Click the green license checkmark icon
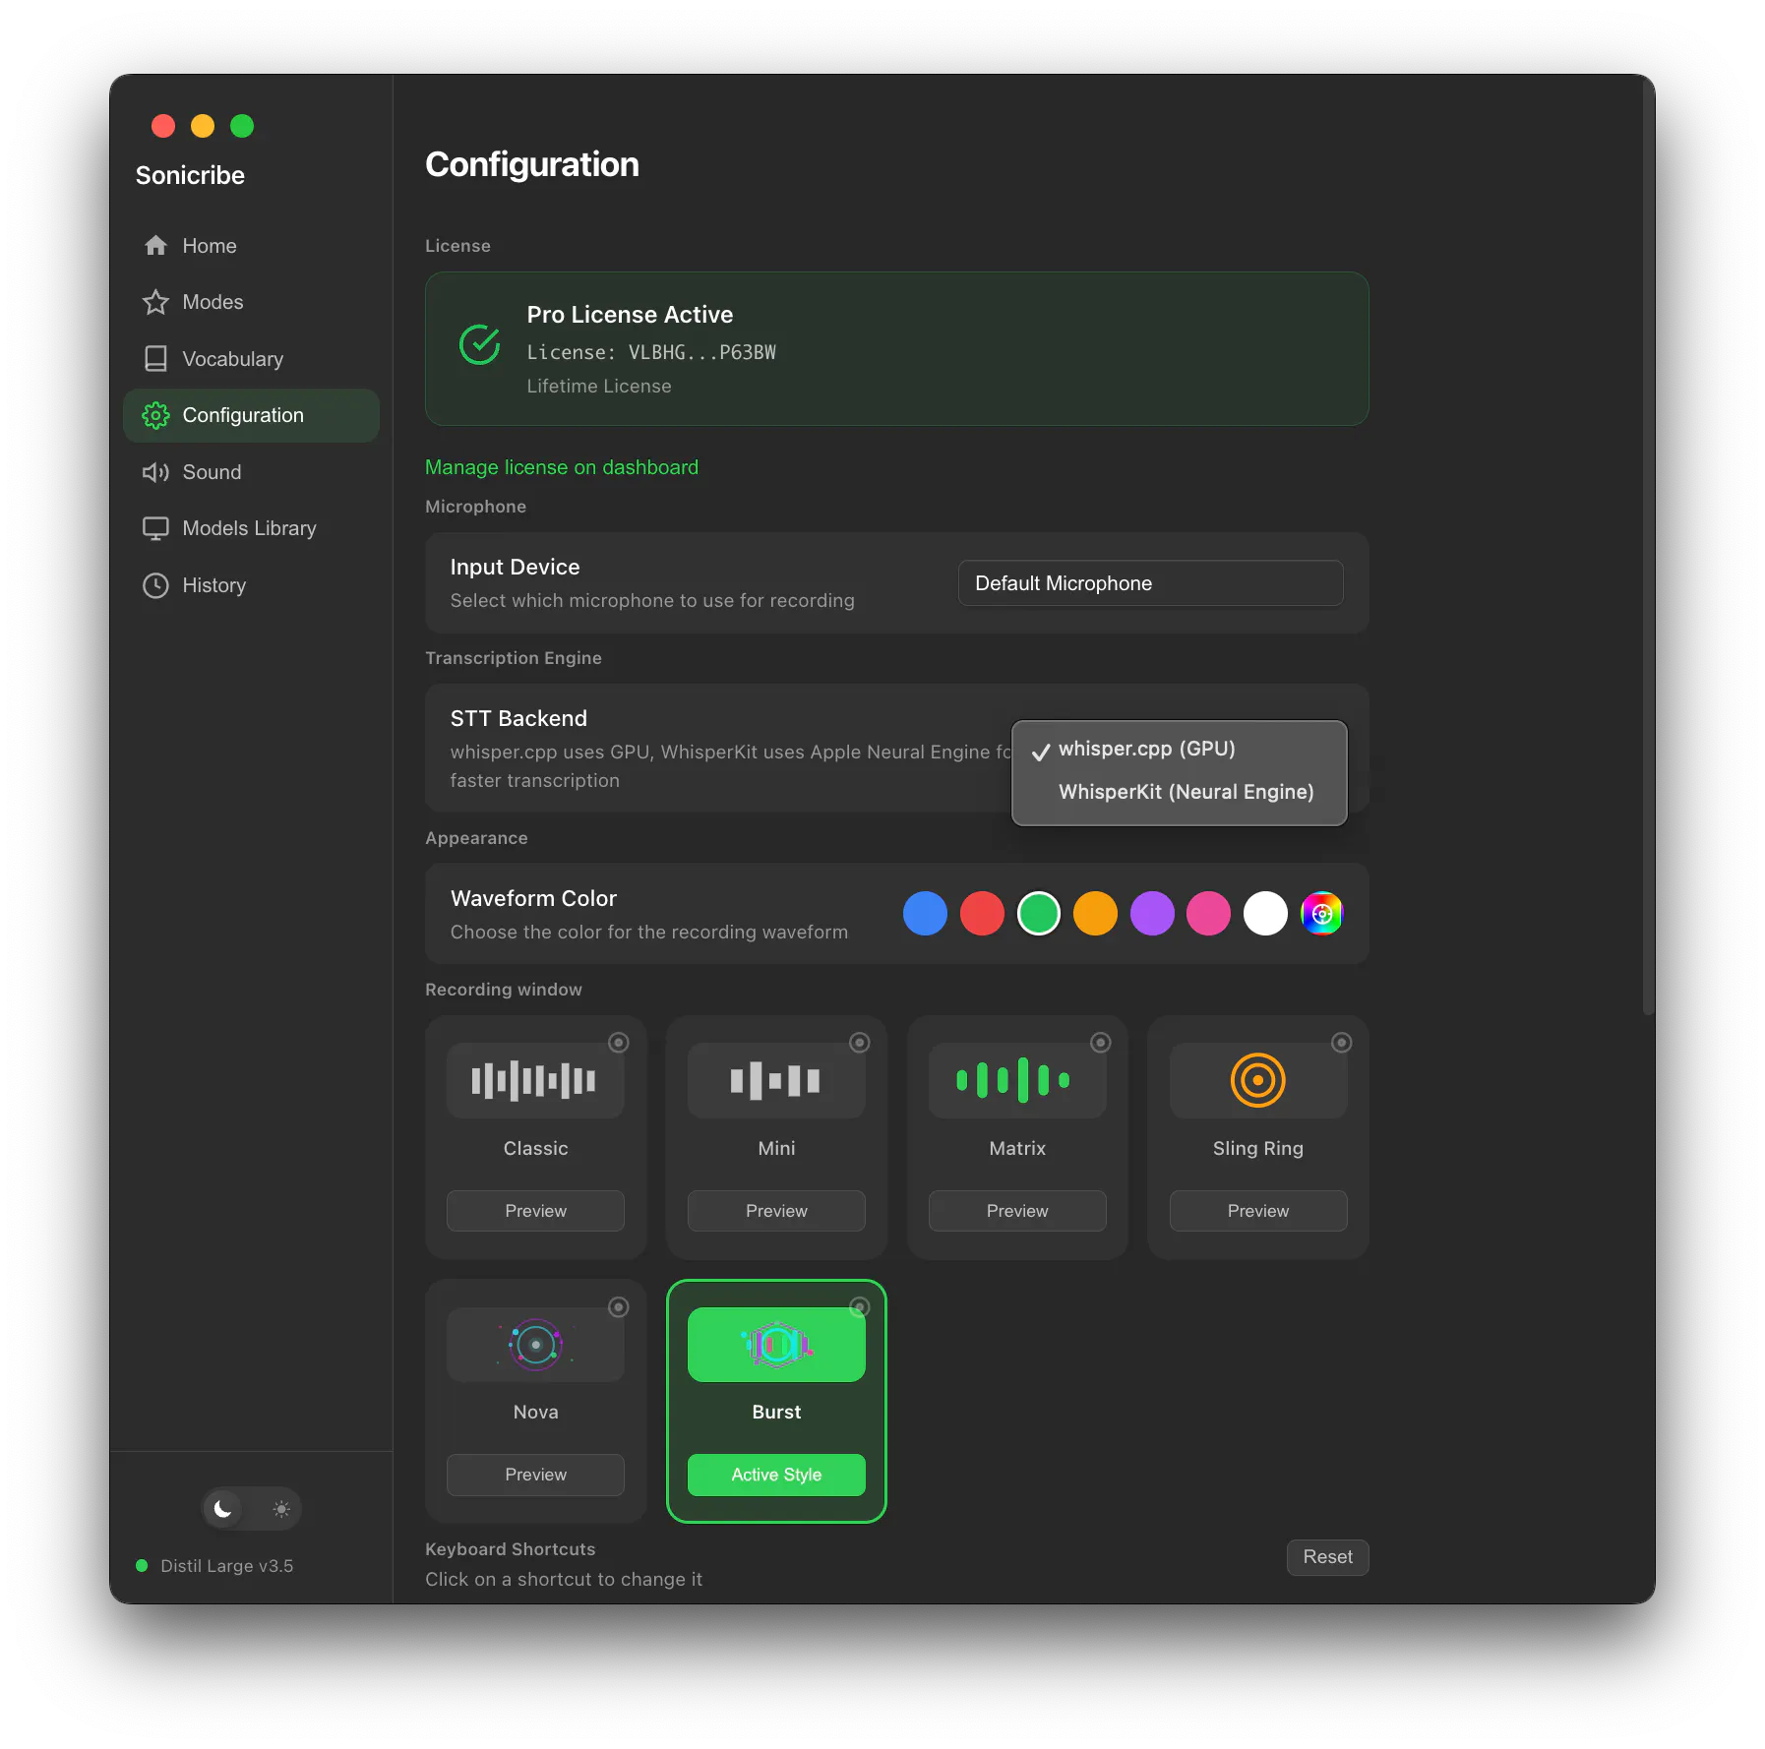 (x=480, y=344)
